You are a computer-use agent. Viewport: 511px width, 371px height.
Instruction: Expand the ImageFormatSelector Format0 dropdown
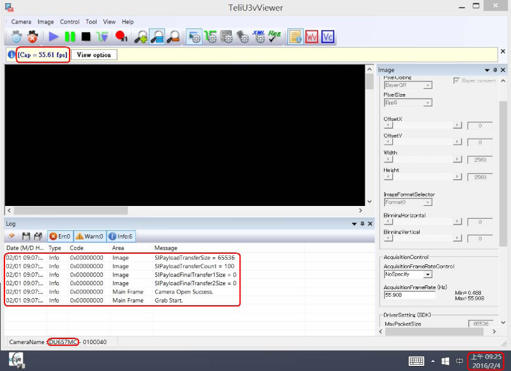point(408,202)
